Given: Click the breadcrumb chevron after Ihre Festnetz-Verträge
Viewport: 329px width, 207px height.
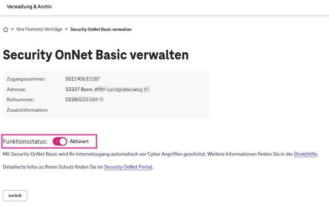Looking at the screenshot, I should click(x=66, y=30).
